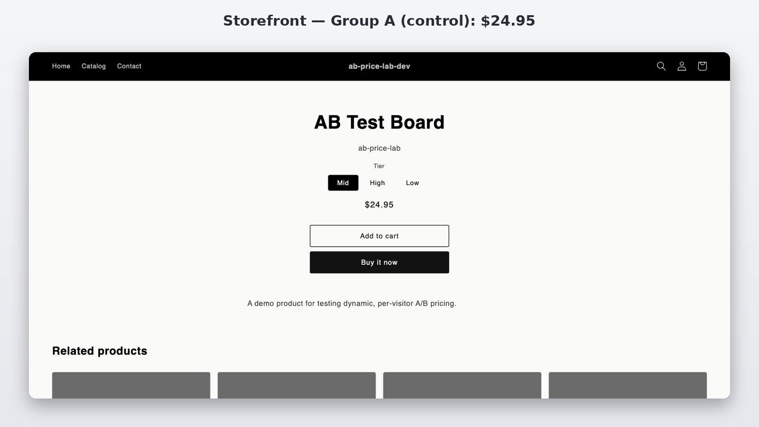Open the storefront search icon
The height and width of the screenshot is (427, 759).
coord(661,66)
